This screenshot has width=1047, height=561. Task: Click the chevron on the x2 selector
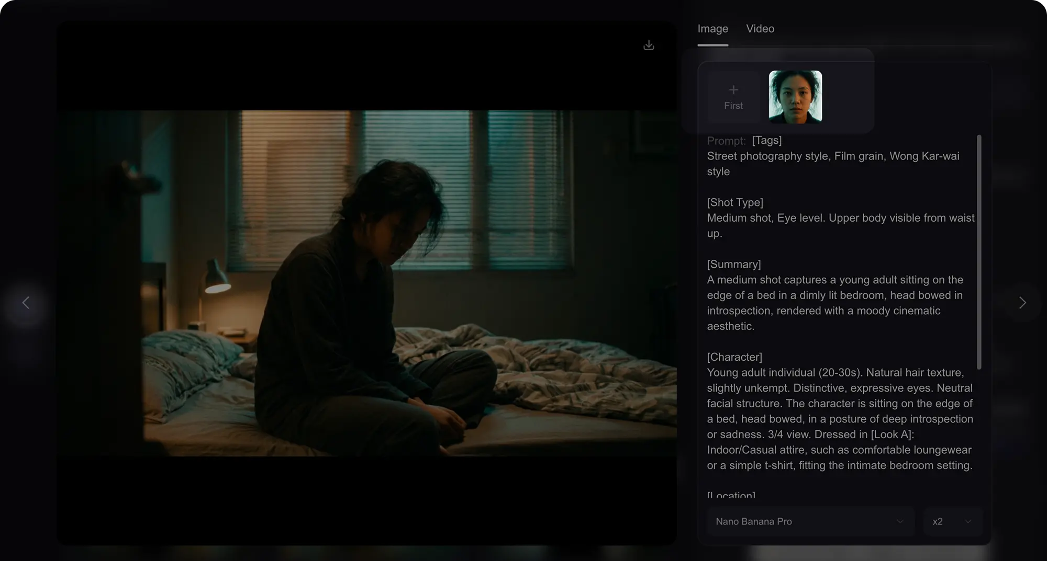point(968,521)
